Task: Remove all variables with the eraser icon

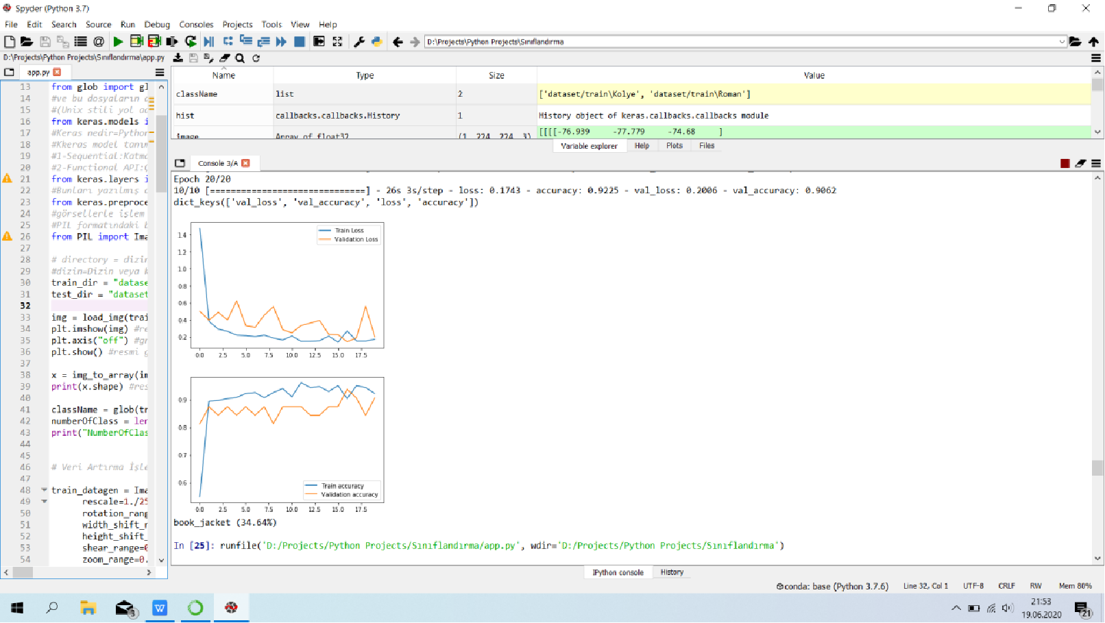Action: click(224, 58)
